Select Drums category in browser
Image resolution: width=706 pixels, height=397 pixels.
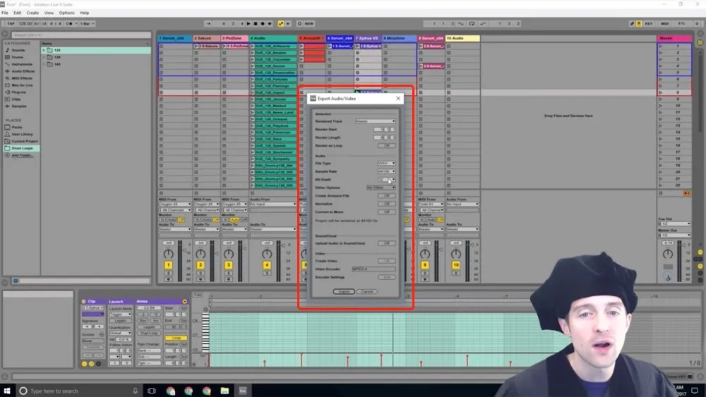(x=17, y=57)
